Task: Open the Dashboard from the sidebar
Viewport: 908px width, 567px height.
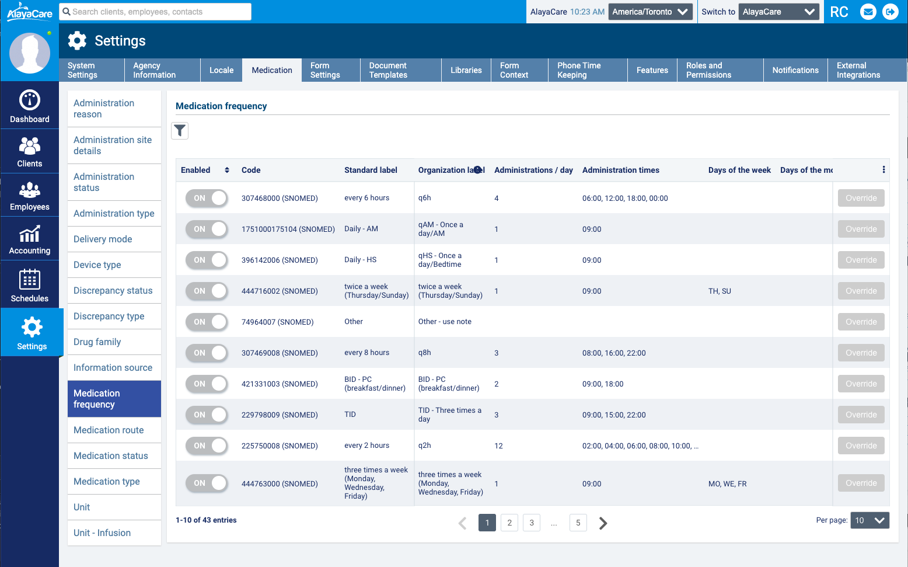Action: tap(30, 106)
